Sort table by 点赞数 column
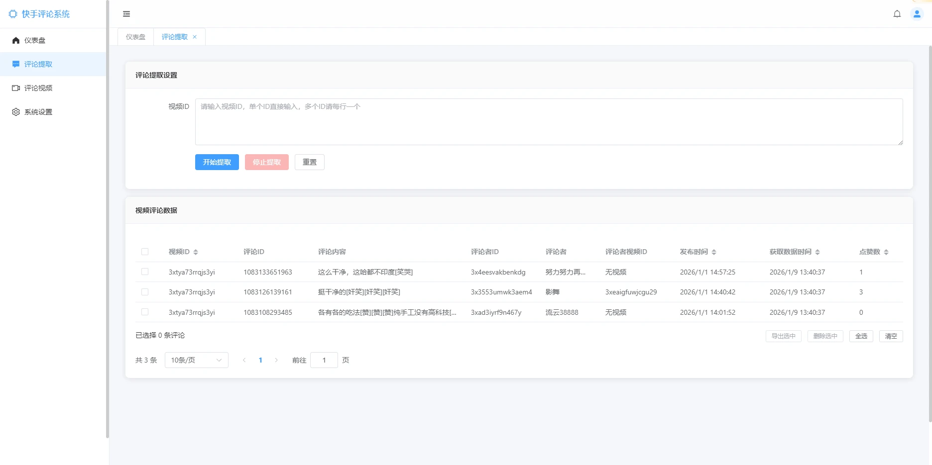932x465 pixels. tap(886, 252)
